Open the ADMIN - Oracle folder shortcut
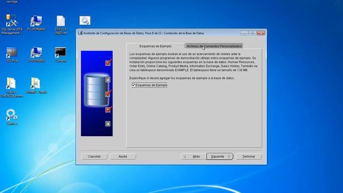Screen dimensions: 343x193 (36, 86)
